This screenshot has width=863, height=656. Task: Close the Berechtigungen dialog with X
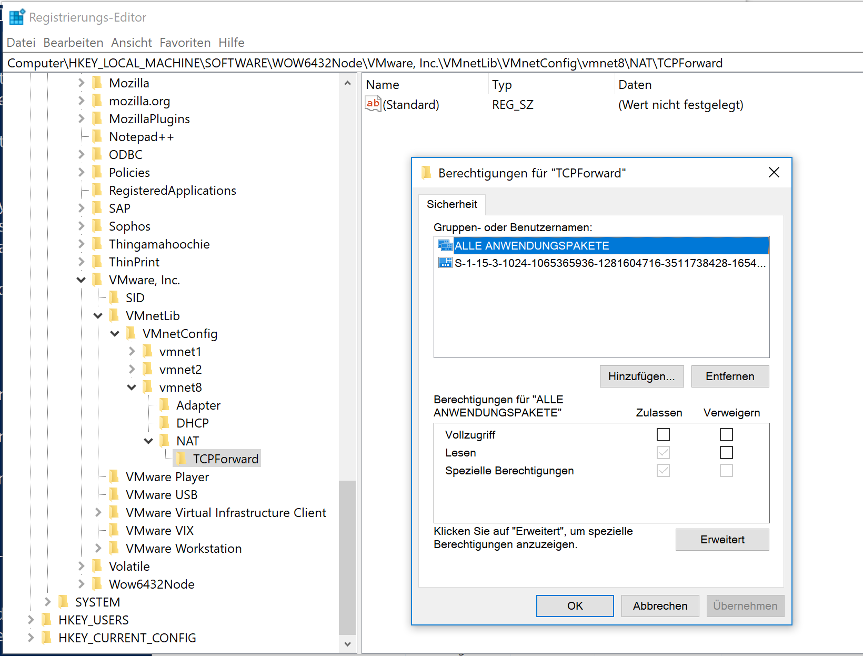point(774,173)
